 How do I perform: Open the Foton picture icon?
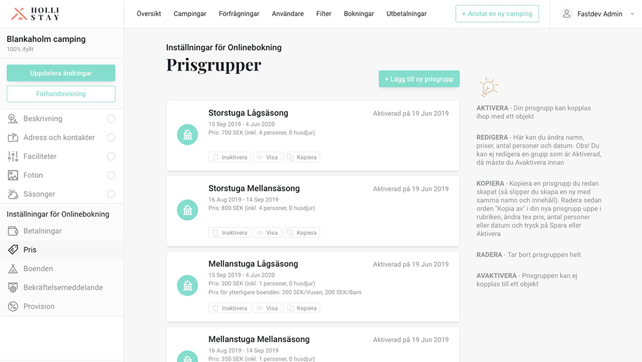(x=13, y=175)
